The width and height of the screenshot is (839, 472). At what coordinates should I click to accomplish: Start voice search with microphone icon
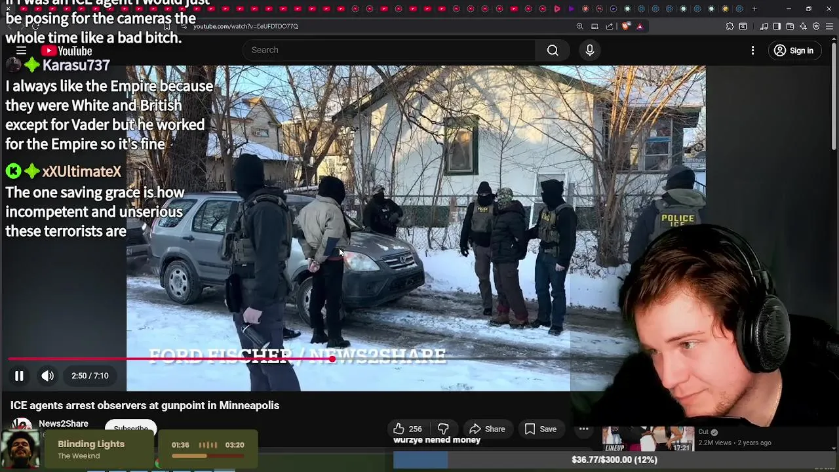(x=589, y=50)
